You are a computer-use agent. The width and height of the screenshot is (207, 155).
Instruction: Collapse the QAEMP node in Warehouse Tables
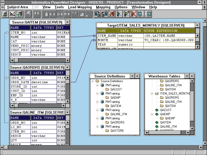(x=152, y=114)
